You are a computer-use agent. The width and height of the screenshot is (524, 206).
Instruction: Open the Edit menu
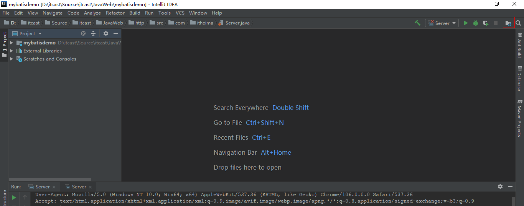click(18, 13)
